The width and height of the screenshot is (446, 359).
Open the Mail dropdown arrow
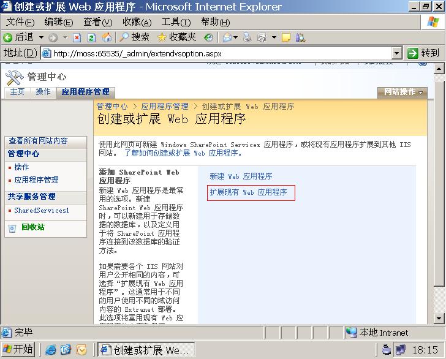[x=235, y=37]
